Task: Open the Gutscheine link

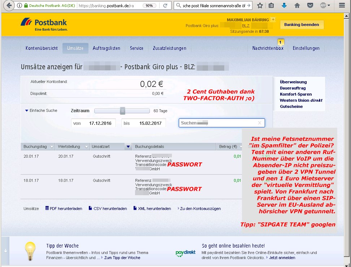Action: [x=291, y=106]
